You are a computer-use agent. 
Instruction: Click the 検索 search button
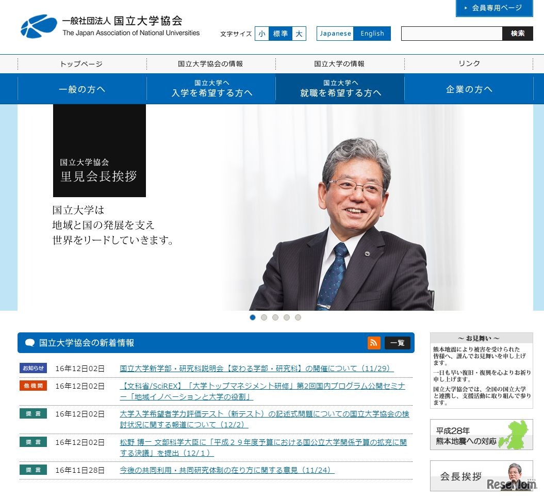(x=518, y=33)
